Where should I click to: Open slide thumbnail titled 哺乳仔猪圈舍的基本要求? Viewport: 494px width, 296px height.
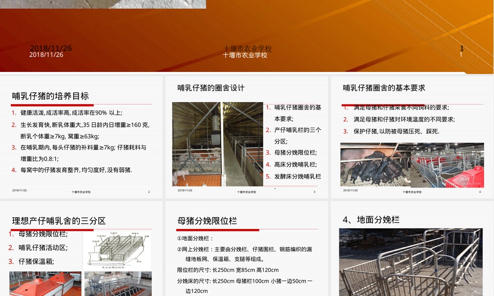click(412, 138)
